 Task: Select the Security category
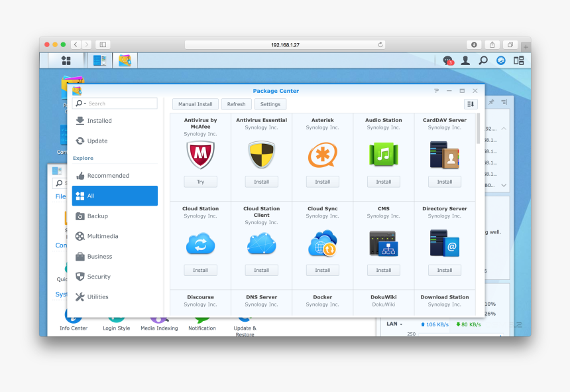[x=115, y=277]
